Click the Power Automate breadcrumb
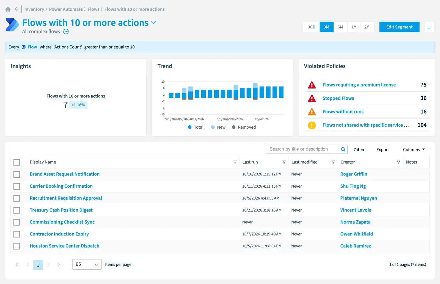This screenshot has height=284, width=440. click(66, 9)
